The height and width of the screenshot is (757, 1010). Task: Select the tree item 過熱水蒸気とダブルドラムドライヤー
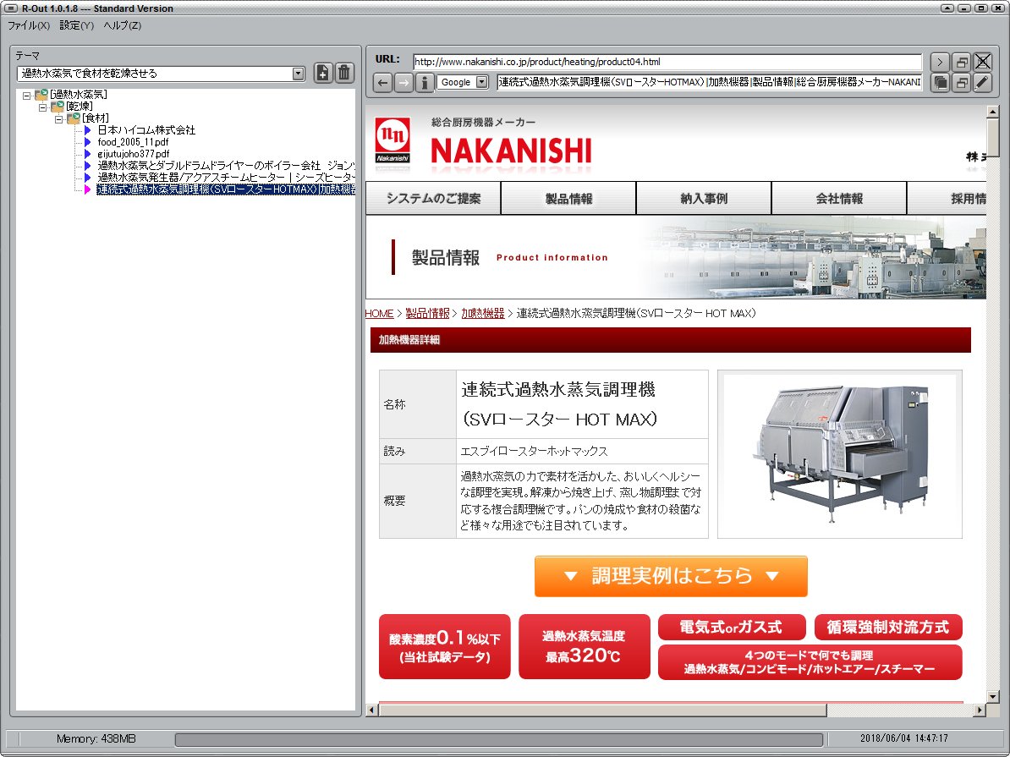[x=226, y=166]
